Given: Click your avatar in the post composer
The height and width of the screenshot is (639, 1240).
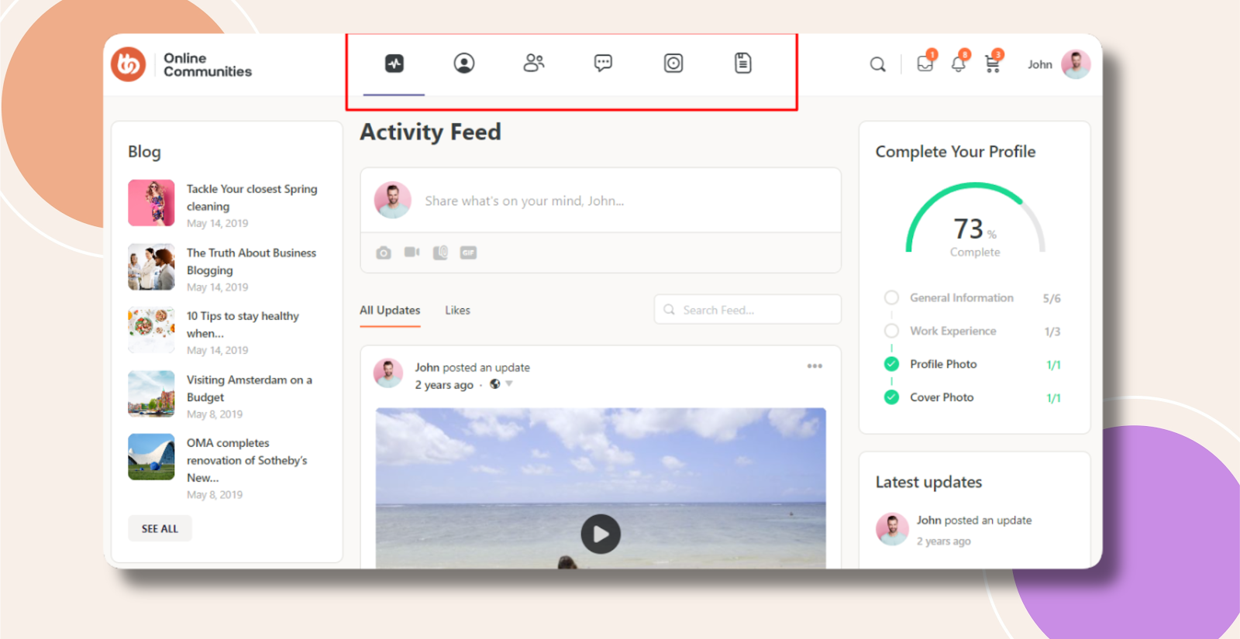Looking at the screenshot, I should tap(393, 201).
